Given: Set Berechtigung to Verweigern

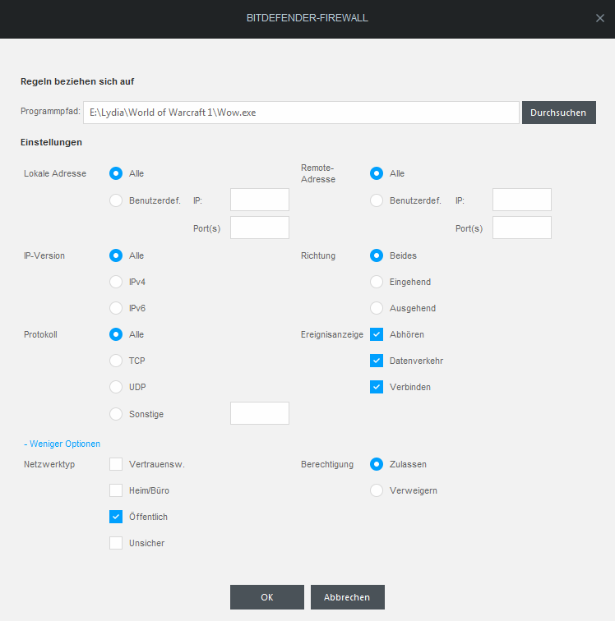Looking at the screenshot, I should [377, 490].
